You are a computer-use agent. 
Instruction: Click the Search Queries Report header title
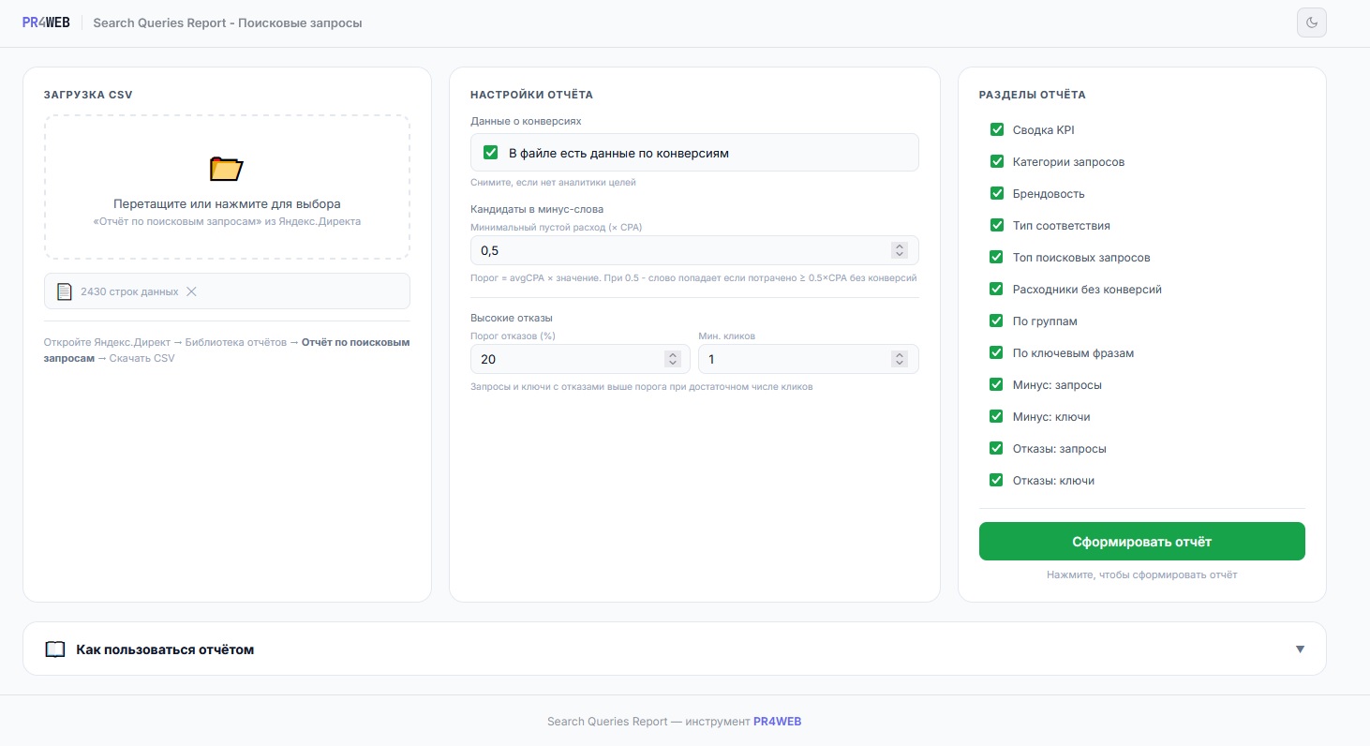pos(228,22)
